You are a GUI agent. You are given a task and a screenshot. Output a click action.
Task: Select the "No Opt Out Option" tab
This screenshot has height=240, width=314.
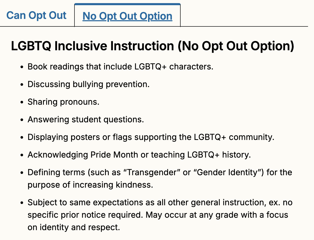click(127, 16)
